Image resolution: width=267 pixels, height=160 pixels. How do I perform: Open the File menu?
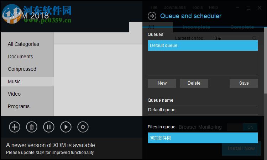point(154,7)
